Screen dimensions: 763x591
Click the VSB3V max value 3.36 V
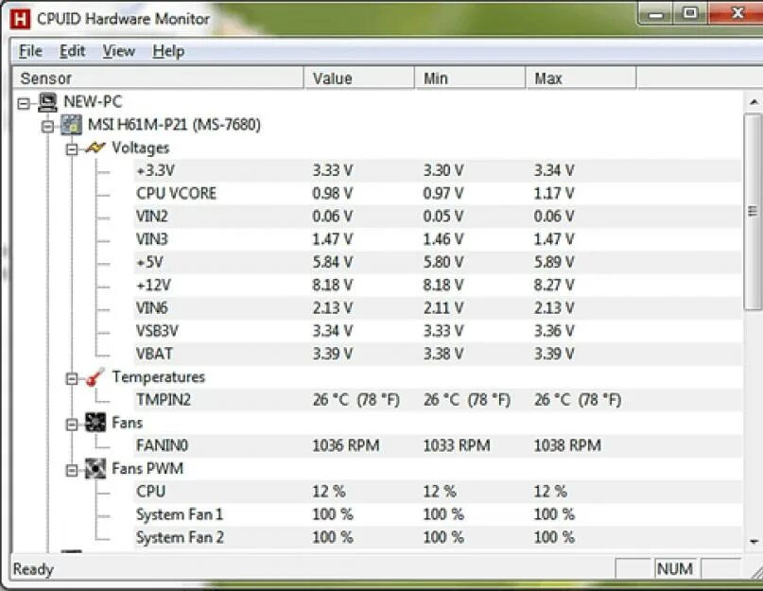pyautogui.click(x=554, y=331)
